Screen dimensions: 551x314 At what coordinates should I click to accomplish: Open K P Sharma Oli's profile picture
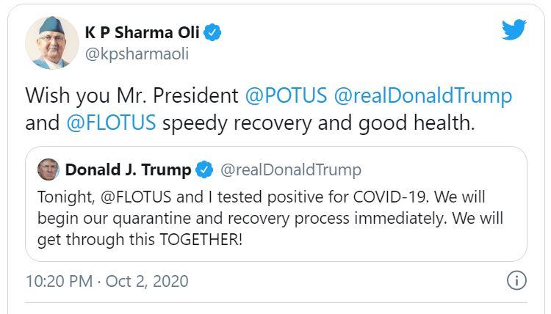pos(52,43)
